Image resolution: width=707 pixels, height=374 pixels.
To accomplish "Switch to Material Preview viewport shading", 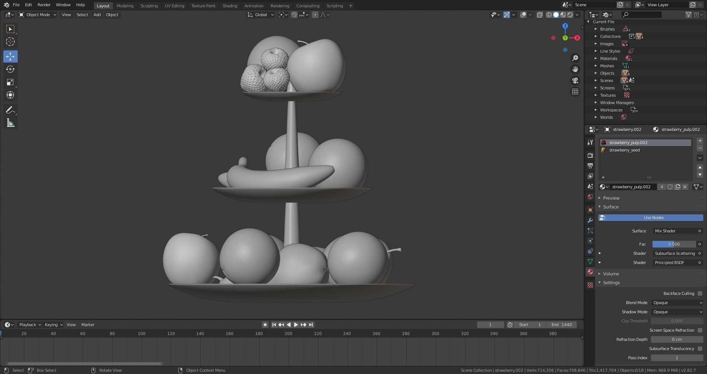I will [563, 15].
